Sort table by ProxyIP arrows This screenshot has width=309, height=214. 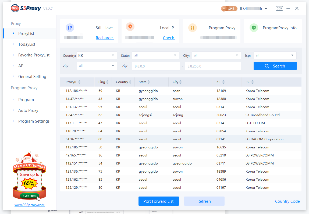(79, 82)
